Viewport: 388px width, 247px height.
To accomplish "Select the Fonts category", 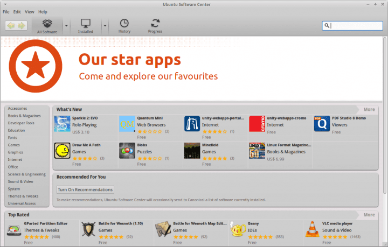I will point(12,138).
